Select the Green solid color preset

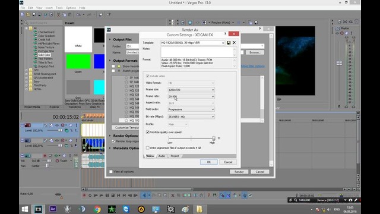(78, 62)
